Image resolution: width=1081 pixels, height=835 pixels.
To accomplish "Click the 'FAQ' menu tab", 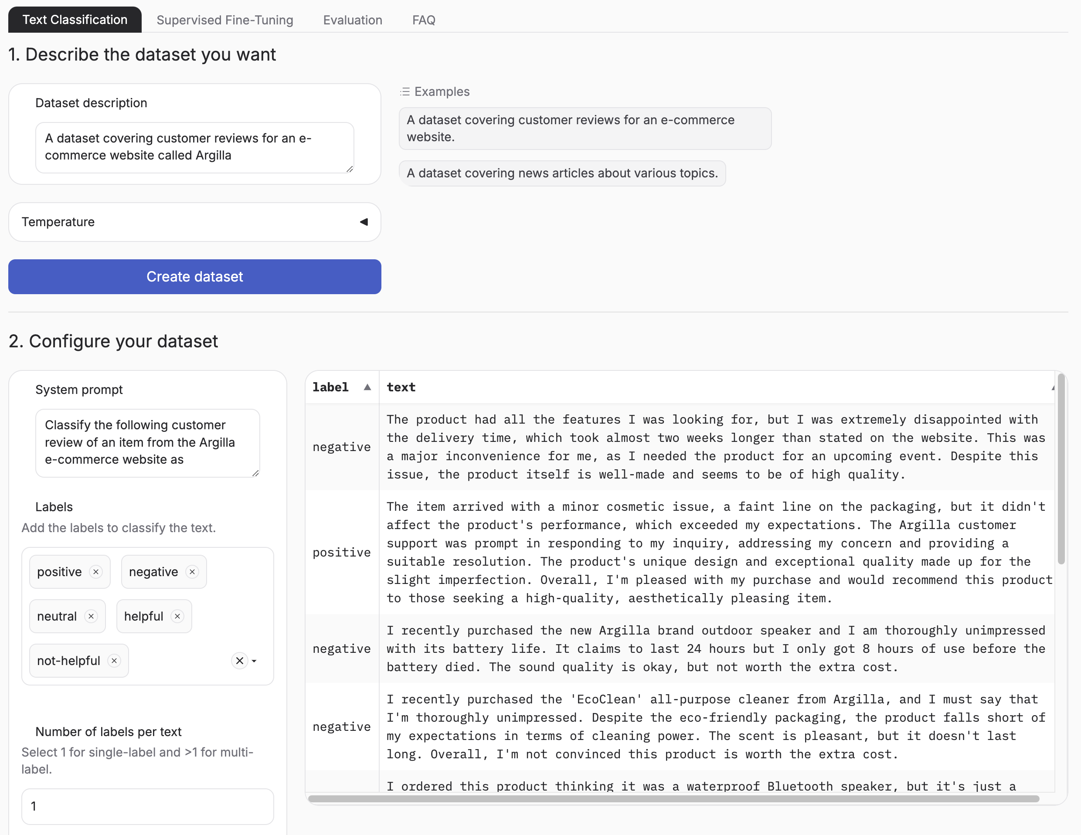I will point(424,19).
